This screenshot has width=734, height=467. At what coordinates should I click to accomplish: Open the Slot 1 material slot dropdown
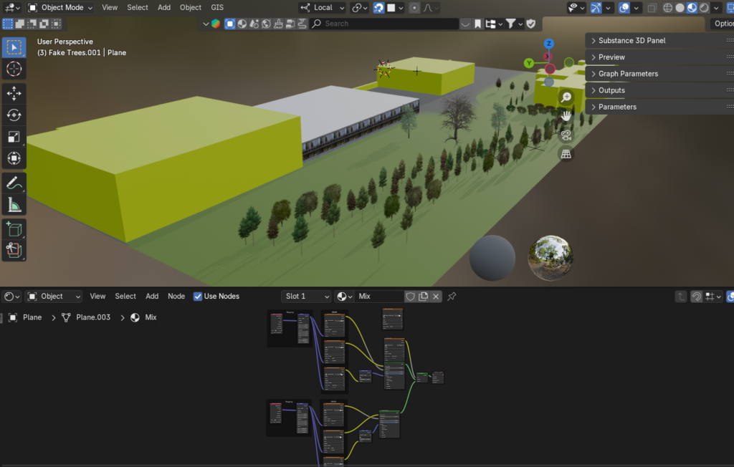click(306, 297)
